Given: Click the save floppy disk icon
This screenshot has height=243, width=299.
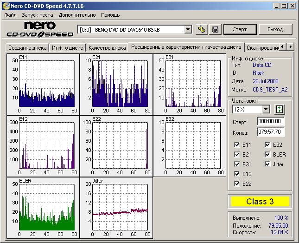Looking at the screenshot, I should point(215,29).
